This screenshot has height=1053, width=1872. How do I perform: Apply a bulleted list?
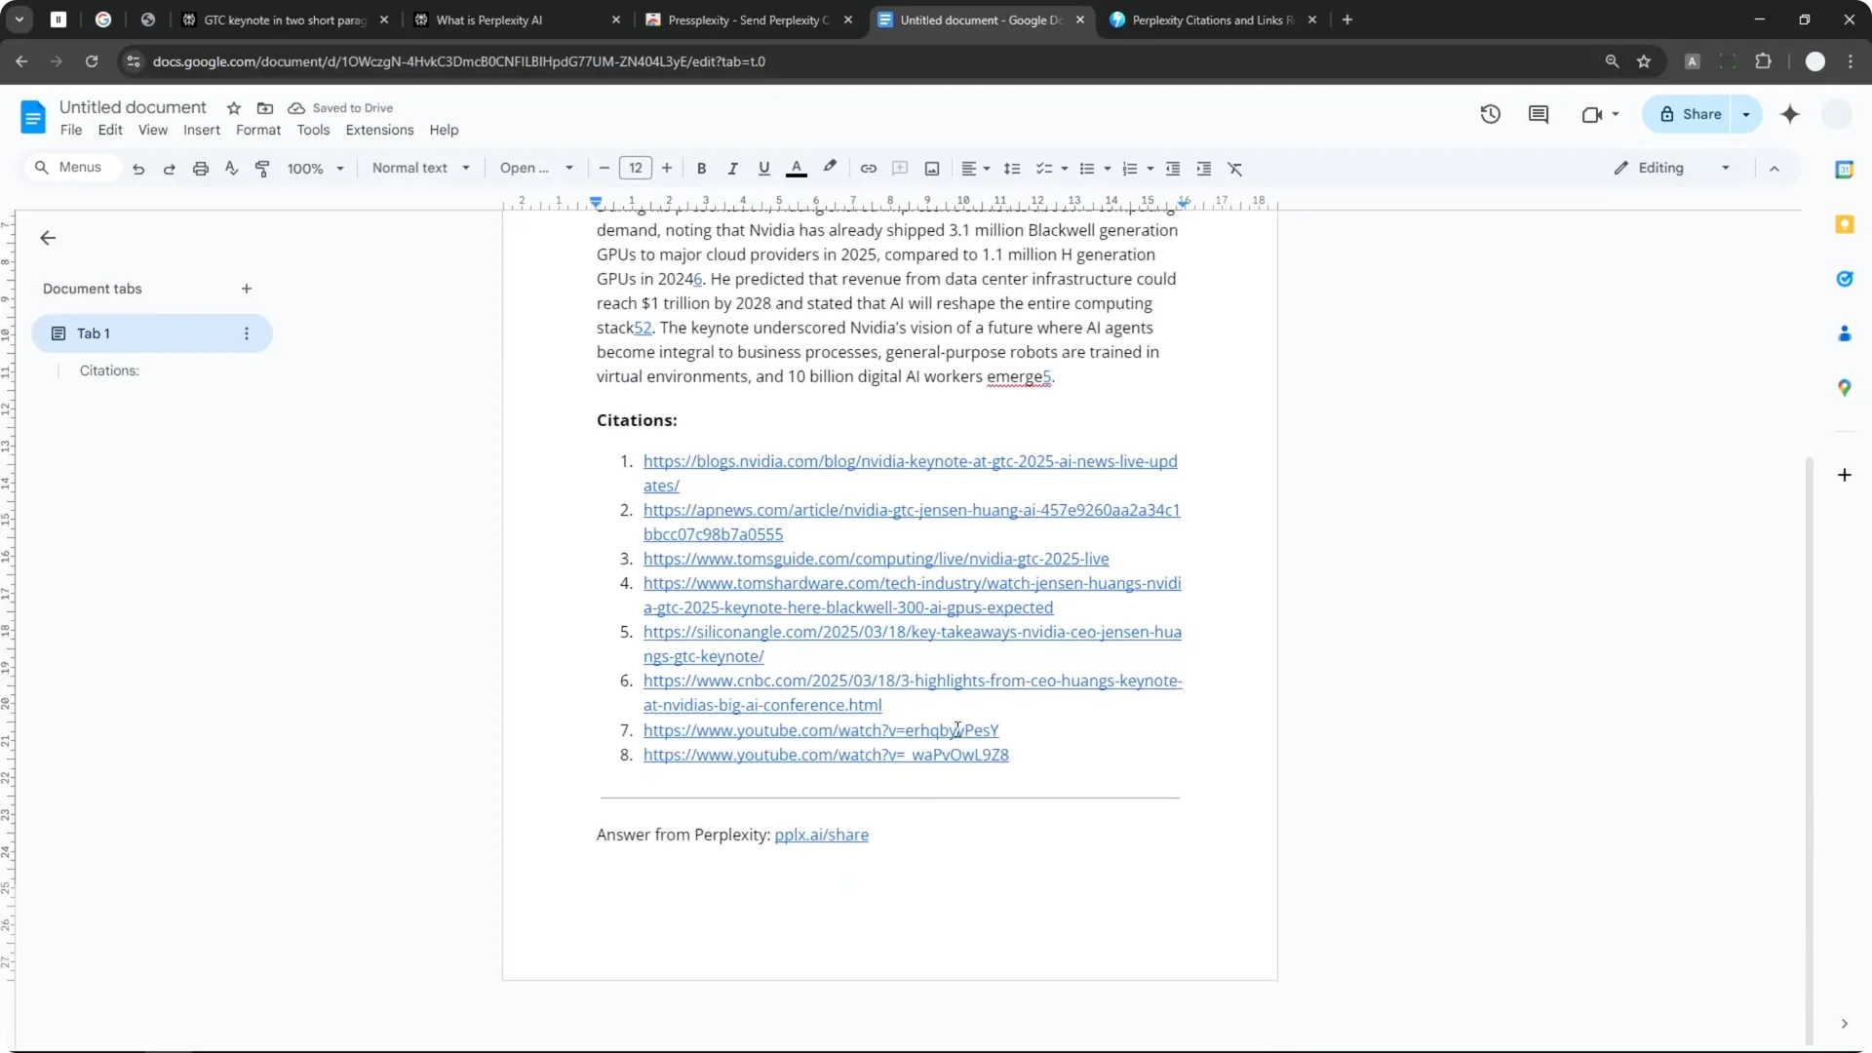pyautogui.click(x=1089, y=168)
